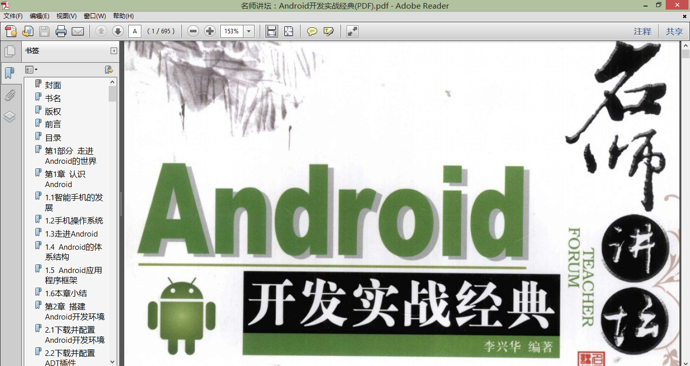
Task: Open the 文件(F) menu
Action: pos(13,16)
